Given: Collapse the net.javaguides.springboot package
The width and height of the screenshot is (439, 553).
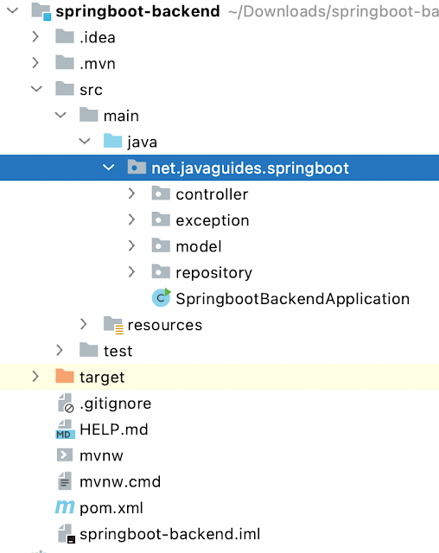Looking at the screenshot, I should point(108,167).
